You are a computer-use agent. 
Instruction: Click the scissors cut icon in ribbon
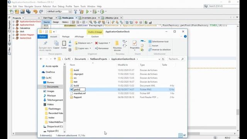(70, 42)
